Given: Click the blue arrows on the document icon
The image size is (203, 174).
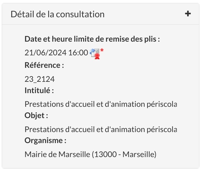Looking at the screenshot, I should 92,51.
